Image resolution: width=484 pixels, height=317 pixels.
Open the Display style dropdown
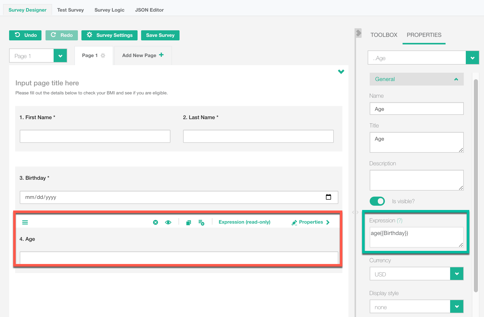pos(457,307)
